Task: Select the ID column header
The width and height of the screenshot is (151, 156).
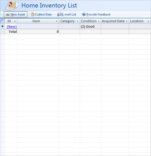Action: [x=11, y=21]
